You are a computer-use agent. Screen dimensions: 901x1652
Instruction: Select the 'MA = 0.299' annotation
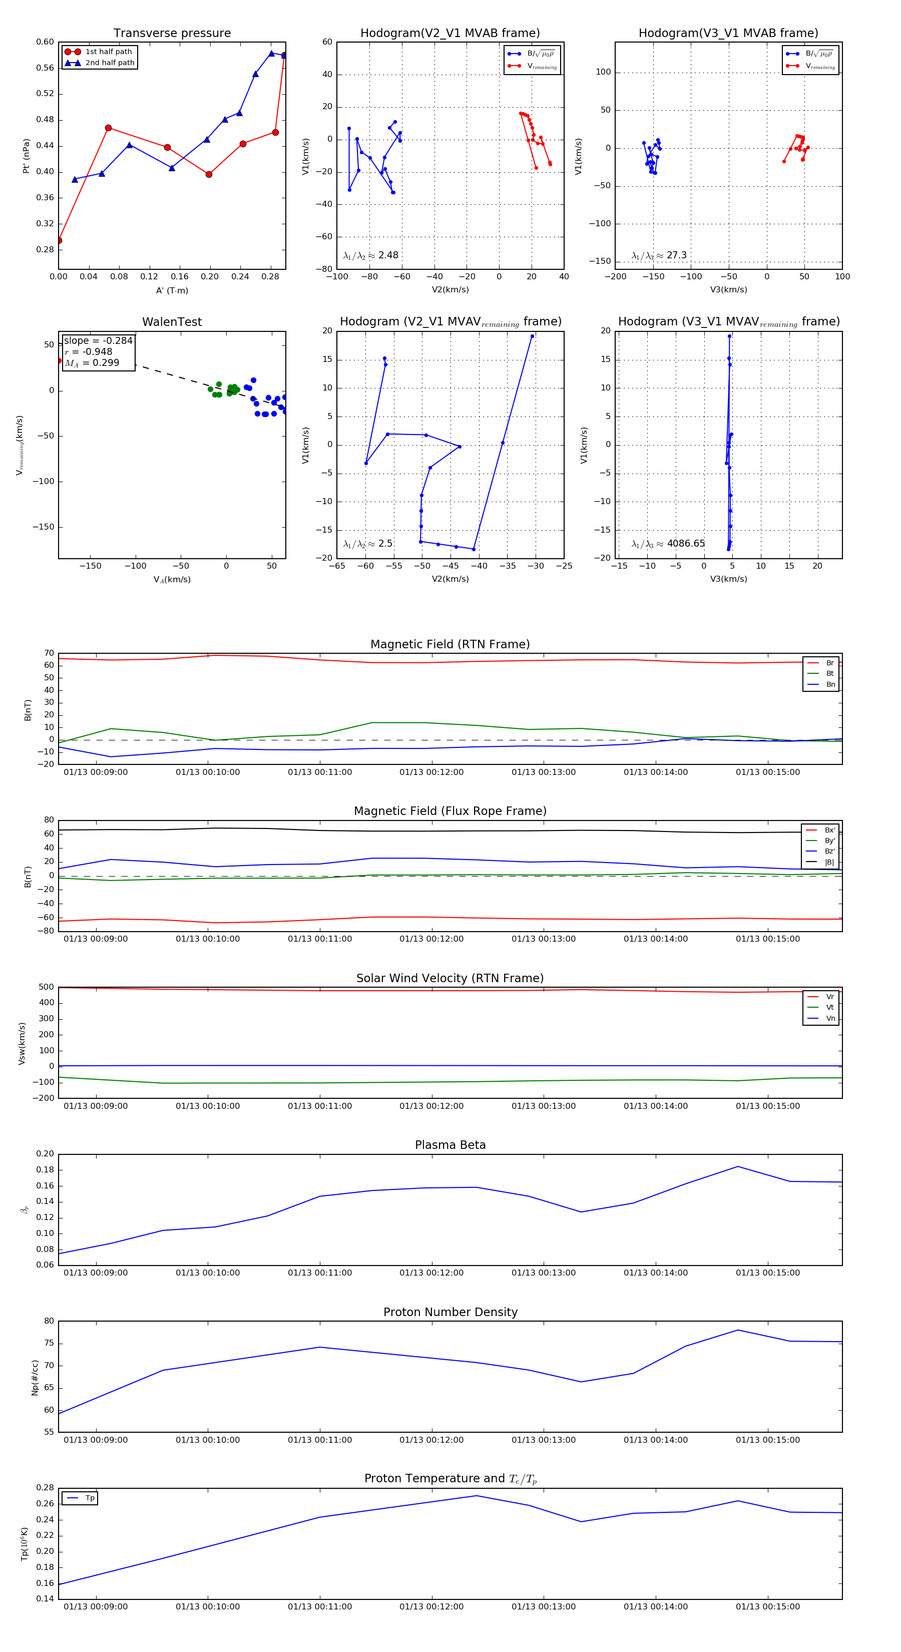coord(92,363)
